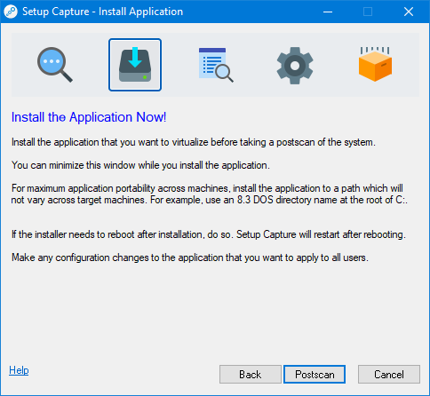430x396 pixels.
Task: Open the Help link
Action: click(x=19, y=370)
